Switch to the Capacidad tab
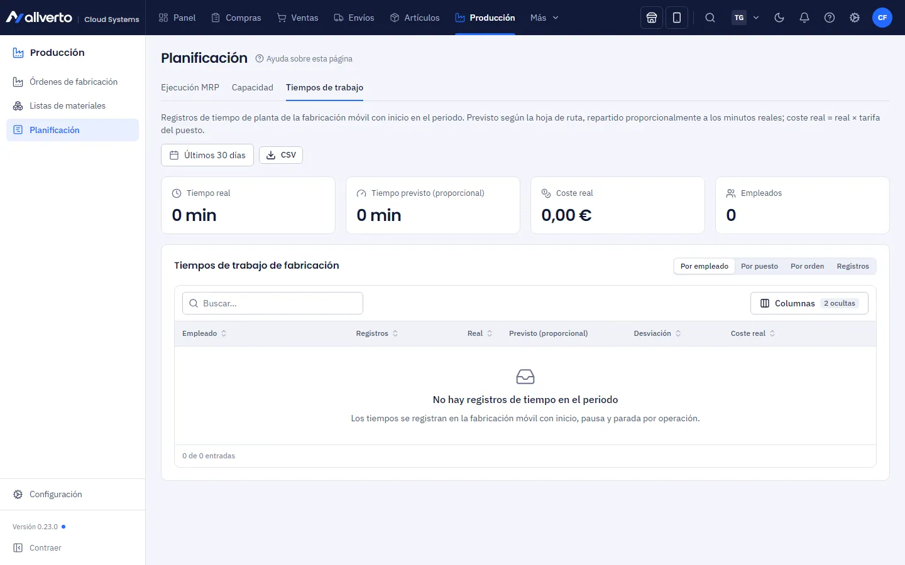This screenshot has width=905, height=565. coord(253,87)
